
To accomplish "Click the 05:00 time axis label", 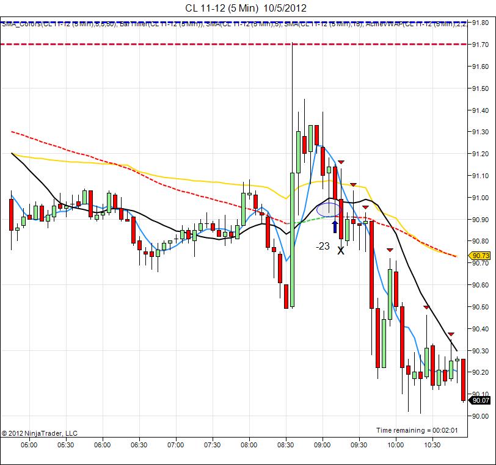I will [29, 445].
